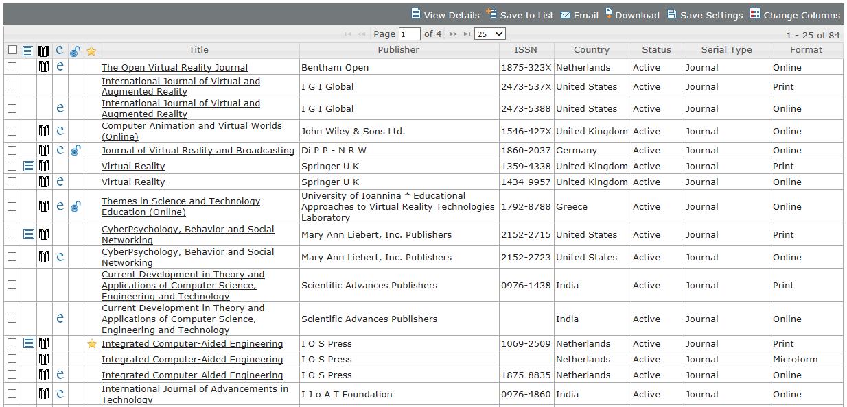
Task: Select the checkbox for Themes in Science and Technology Education
Action: click(12, 206)
